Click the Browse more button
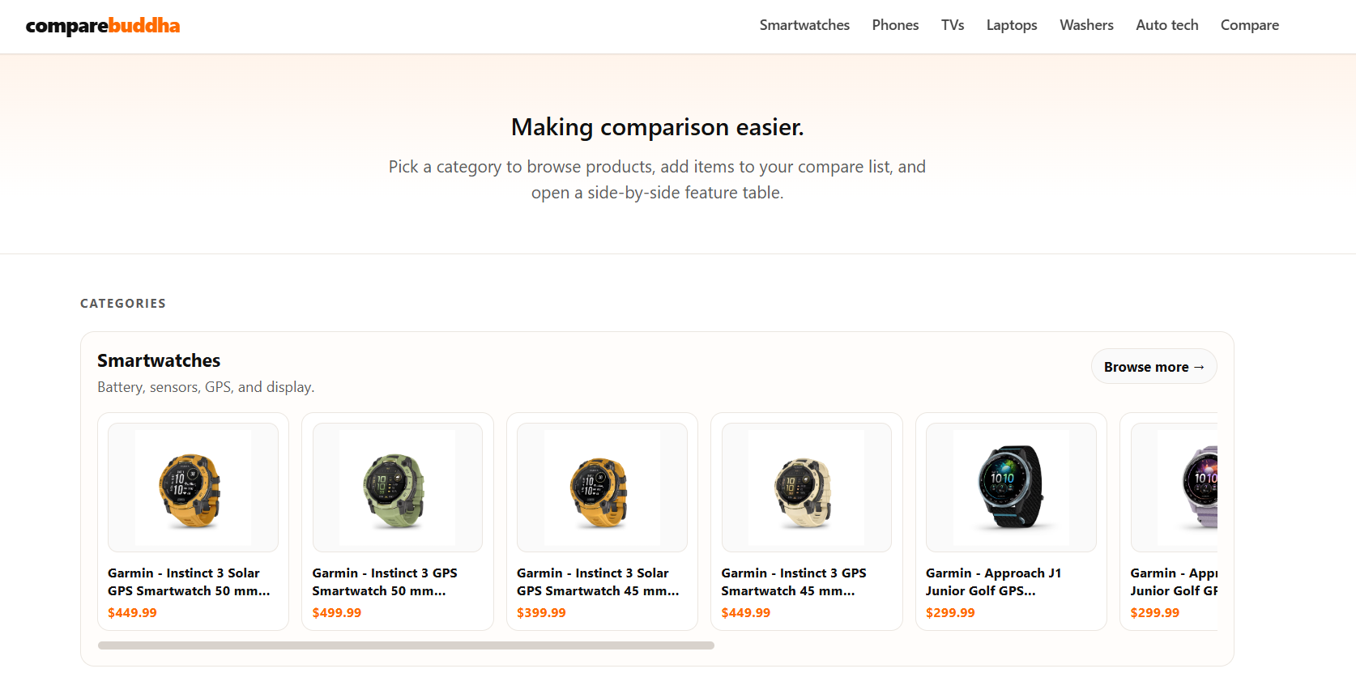The width and height of the screenshot is (1356, 673). click(1153, 367)
